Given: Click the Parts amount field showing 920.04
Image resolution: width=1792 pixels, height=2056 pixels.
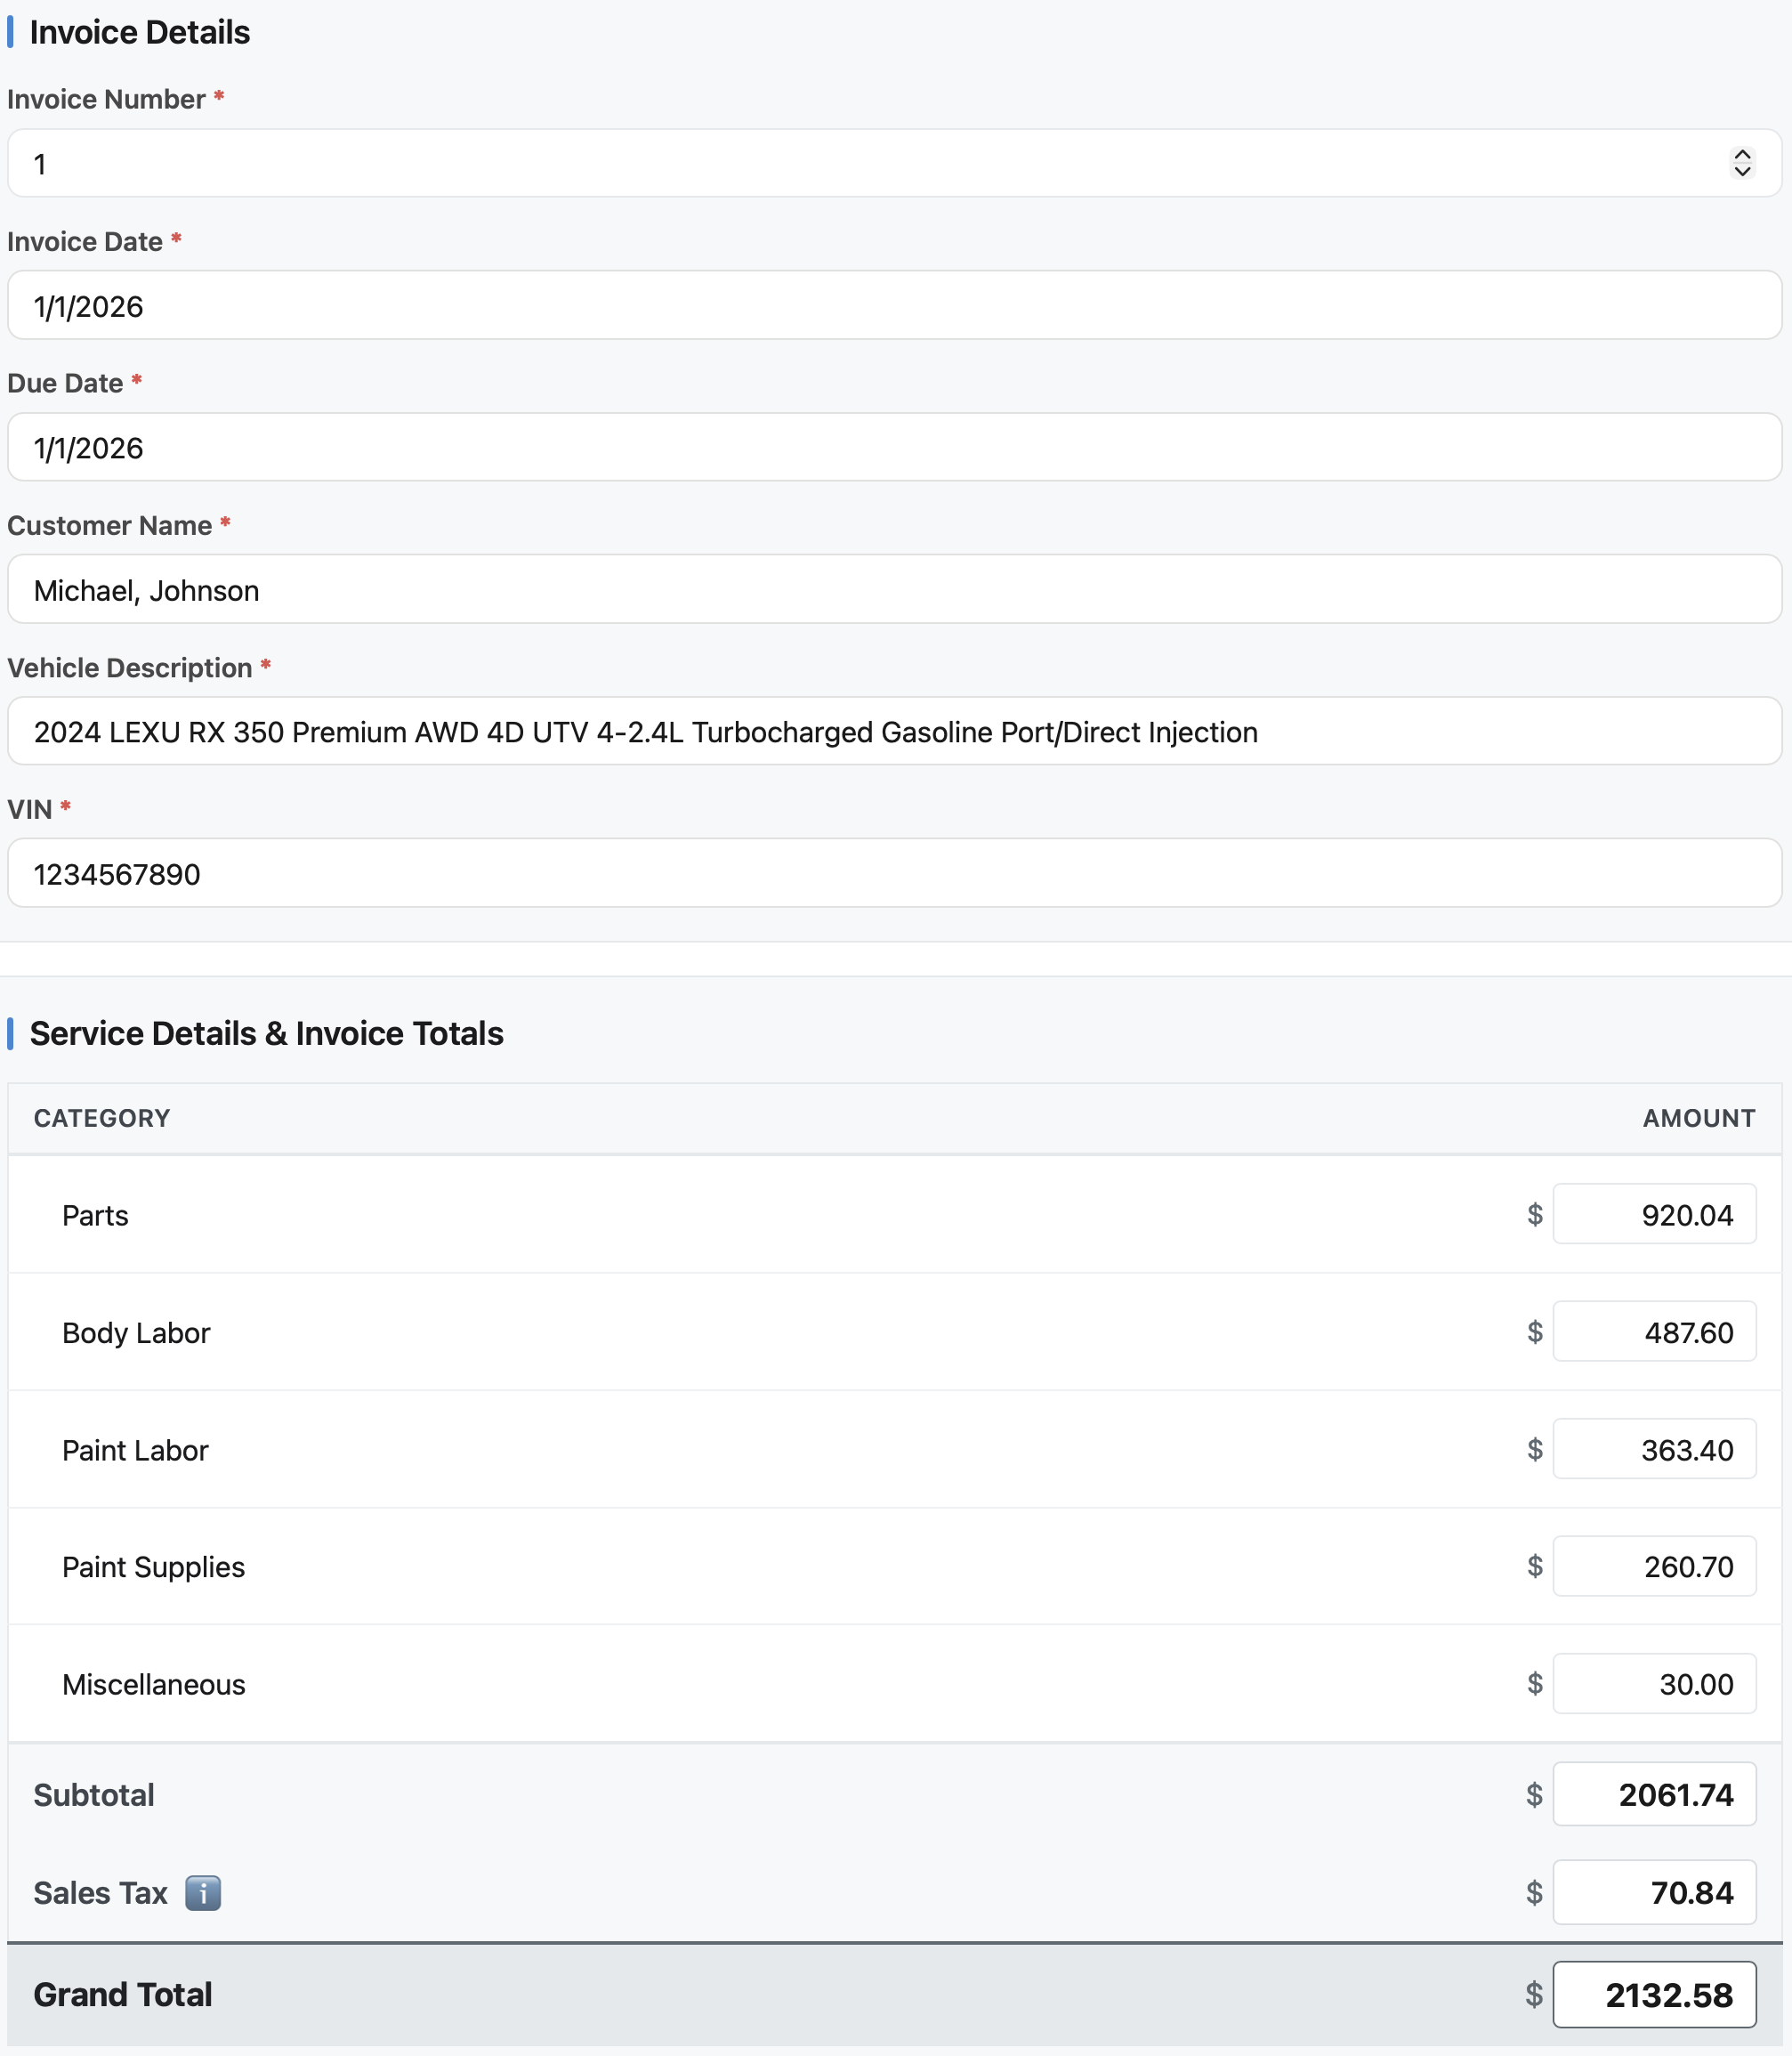Looking at the screenshot, I should (1654, 1214).
